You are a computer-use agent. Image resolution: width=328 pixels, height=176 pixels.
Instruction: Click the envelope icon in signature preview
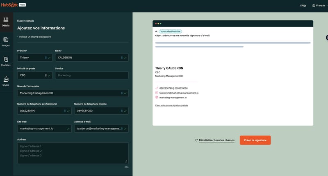coord(157,93)
